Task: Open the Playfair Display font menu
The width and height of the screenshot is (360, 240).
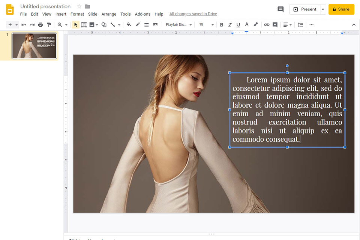Action: [178, 24]
